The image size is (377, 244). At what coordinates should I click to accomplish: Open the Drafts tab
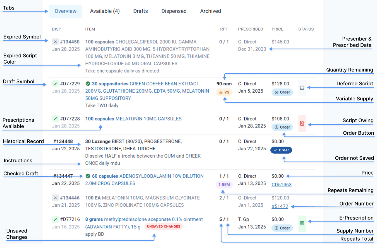(x=140, y=11)
